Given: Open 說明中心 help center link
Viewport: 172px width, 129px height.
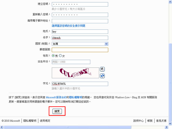Looking at the screenshot, I should point(138,121).
